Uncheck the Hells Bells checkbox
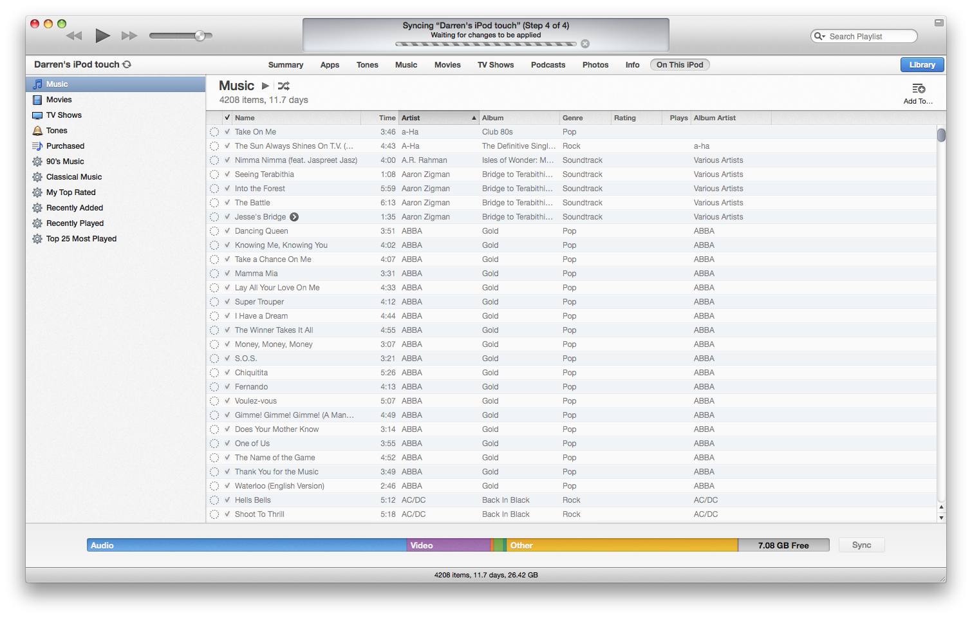Viewport: 972px width, 618px height. pos(227,500)
